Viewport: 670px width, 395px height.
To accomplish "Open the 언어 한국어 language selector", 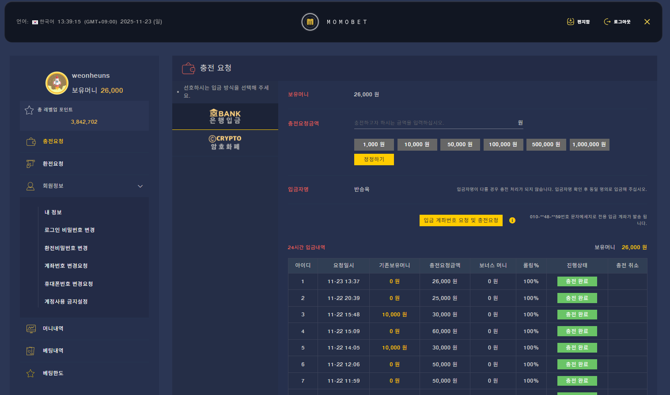I will coord(43,22).
